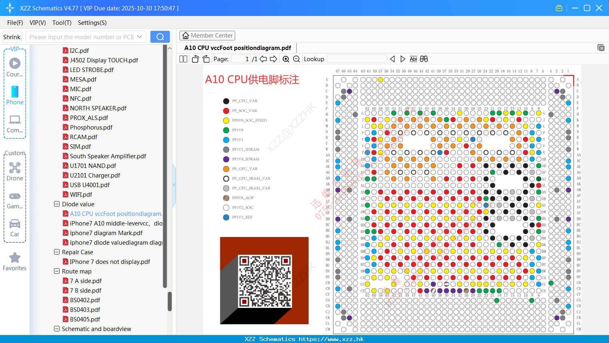Select the A10 CPU vccFoot positiondiagram tab
This screenshot has width=609, height=343.
coord(238,48)
